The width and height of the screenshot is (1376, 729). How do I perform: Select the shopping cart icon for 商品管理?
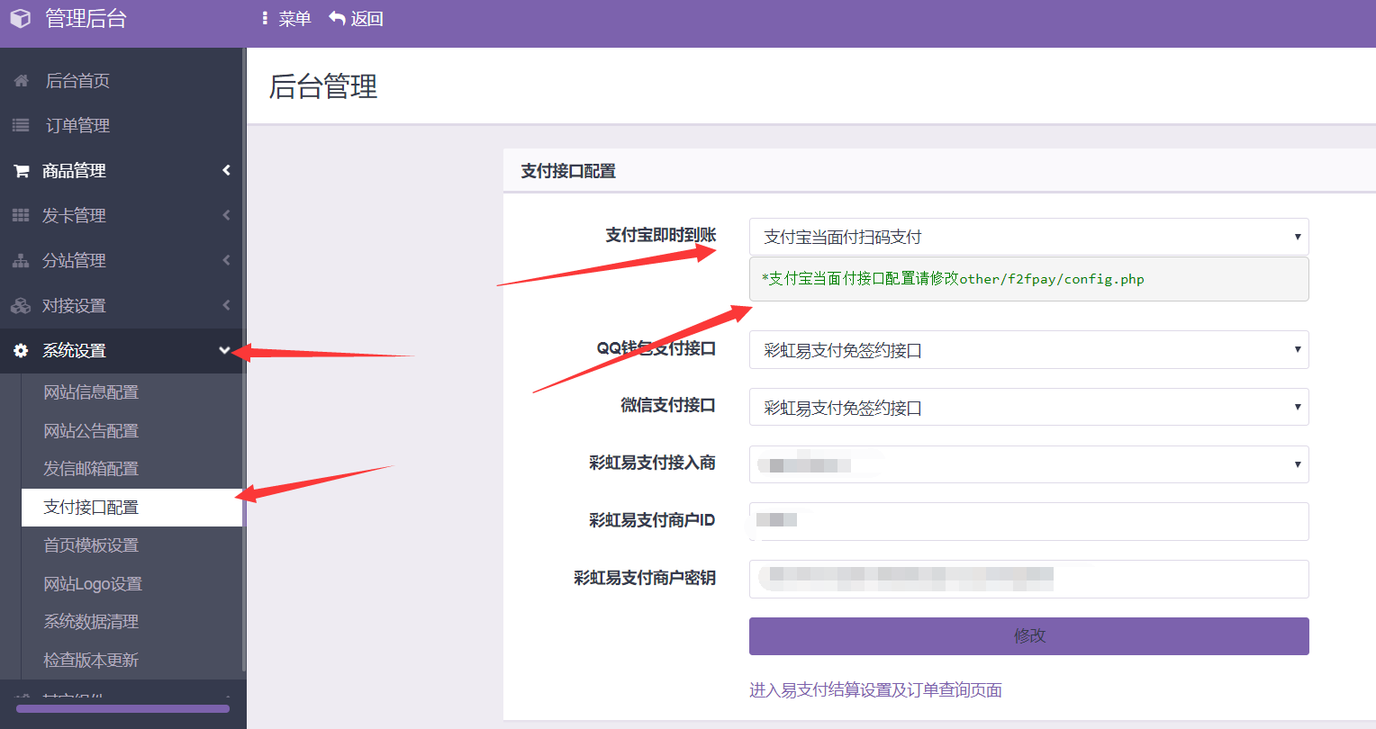(20, 170)
